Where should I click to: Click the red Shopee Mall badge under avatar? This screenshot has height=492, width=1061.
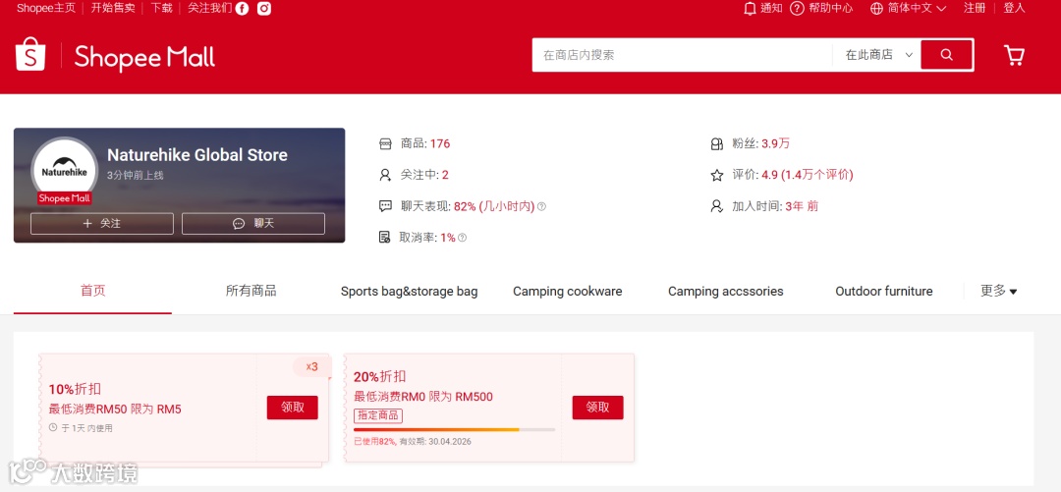[x=64, y=198]
